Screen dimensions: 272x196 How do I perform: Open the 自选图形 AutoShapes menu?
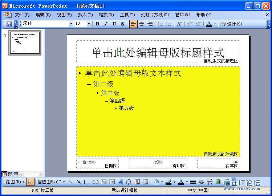[51, 182]
